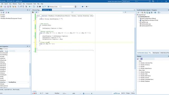Expand Other | Web palette category

tap(138, 70)
